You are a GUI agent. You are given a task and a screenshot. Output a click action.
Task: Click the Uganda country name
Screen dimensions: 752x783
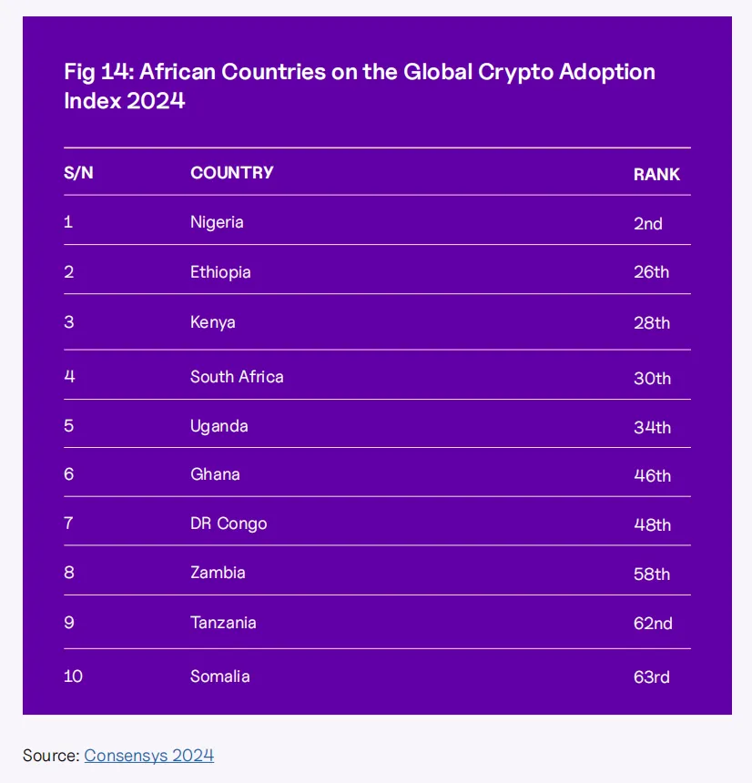(218, 426)
